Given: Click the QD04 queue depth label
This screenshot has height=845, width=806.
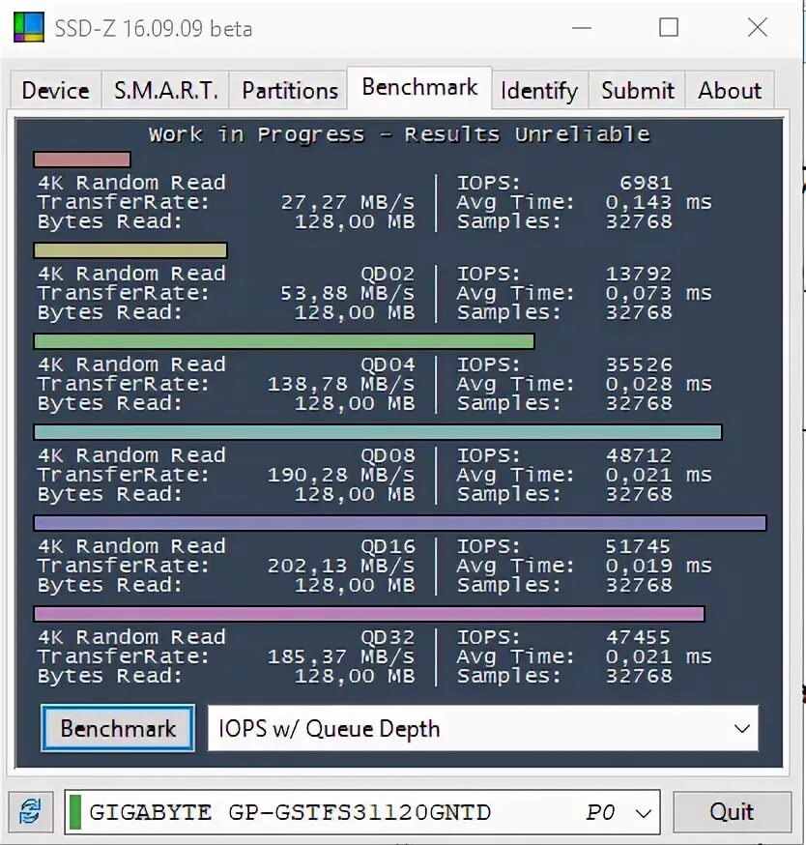Looking at the screenshot, I should tap(388, 364).
